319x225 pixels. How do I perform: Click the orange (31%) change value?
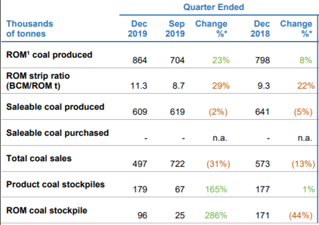pos(218,164)
